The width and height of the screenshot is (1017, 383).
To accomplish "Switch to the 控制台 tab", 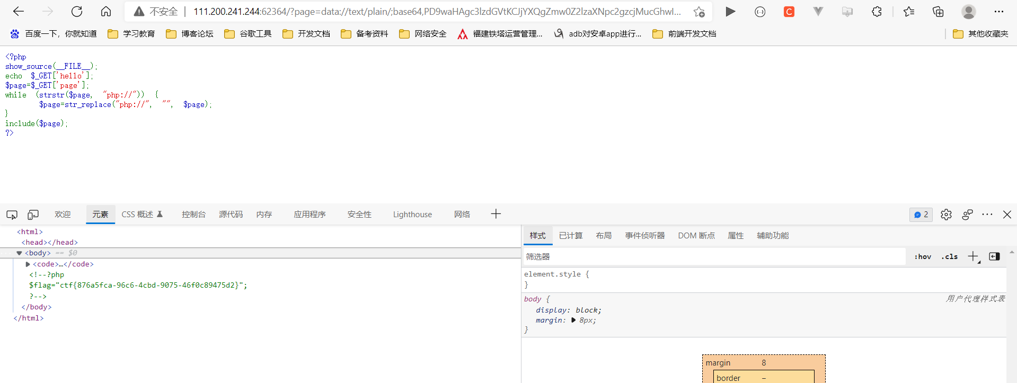I will click(x=193, y=215).
